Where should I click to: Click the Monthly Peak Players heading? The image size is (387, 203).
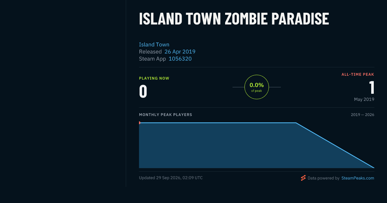165,115
